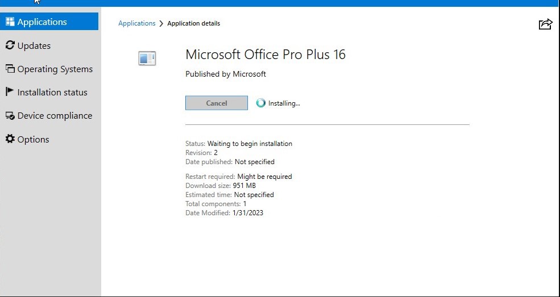
Task: Open the Applications section label
Action: pyautogui.click(x=42, y=22)
